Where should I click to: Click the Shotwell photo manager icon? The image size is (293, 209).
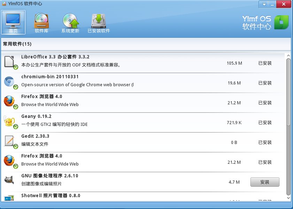coord(9,198)
